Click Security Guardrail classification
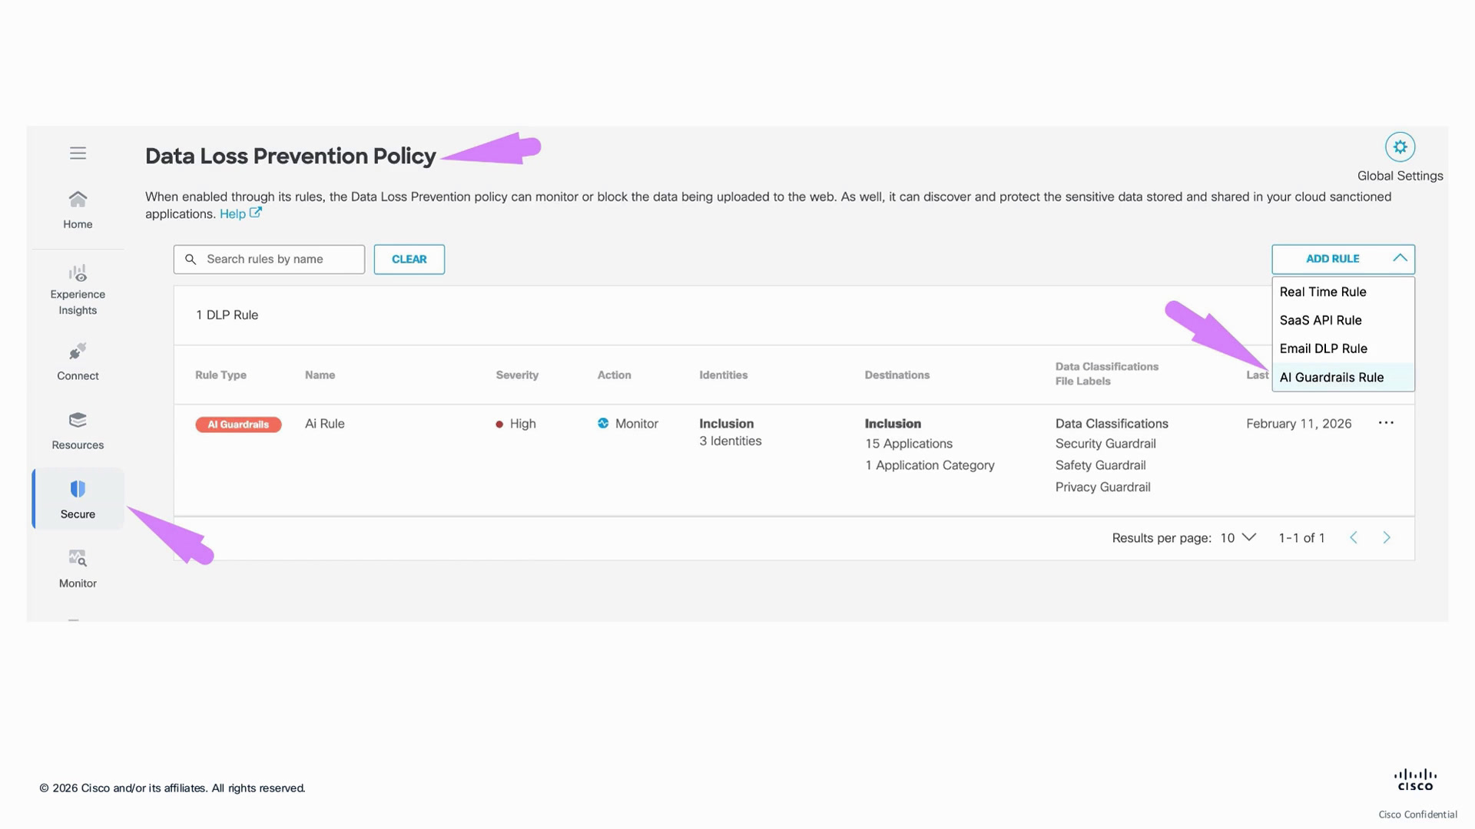This screenshot has width=1475, height=829. click(1105, 444)
